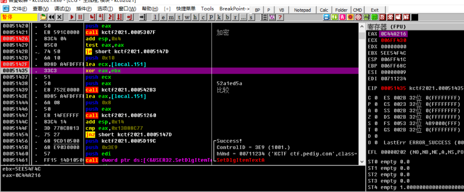
Task: Open the 文件(F) menu
Action: coord(19,9)
